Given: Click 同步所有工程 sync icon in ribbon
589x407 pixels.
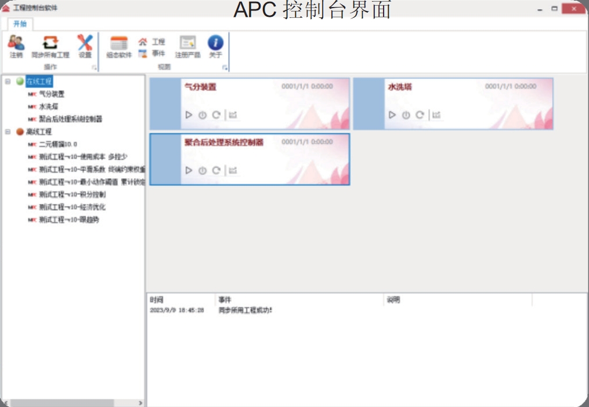Looking at the screenshot, I should point(50,42).
